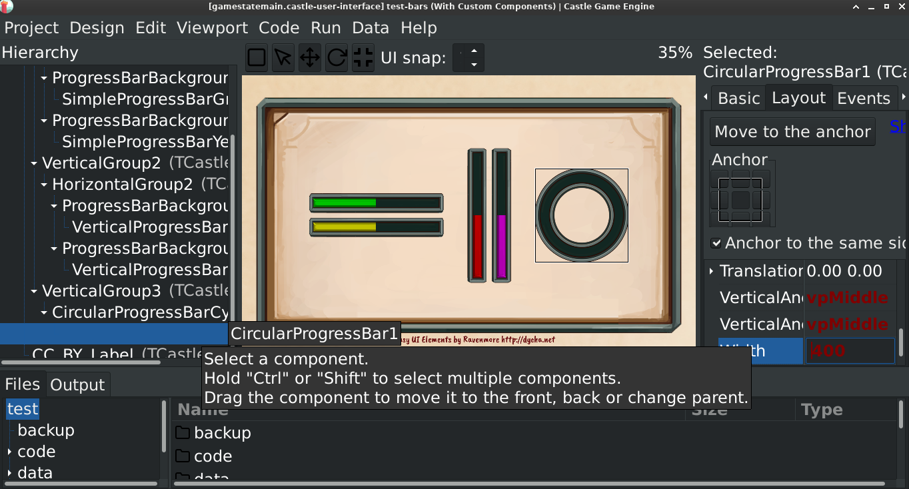
Task: Open the Help menu
Action: click(419, 28)
